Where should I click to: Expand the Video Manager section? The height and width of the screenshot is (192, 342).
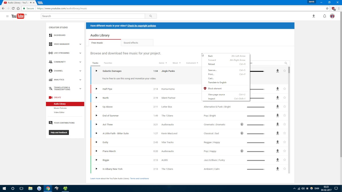click(x=80, y=44)
